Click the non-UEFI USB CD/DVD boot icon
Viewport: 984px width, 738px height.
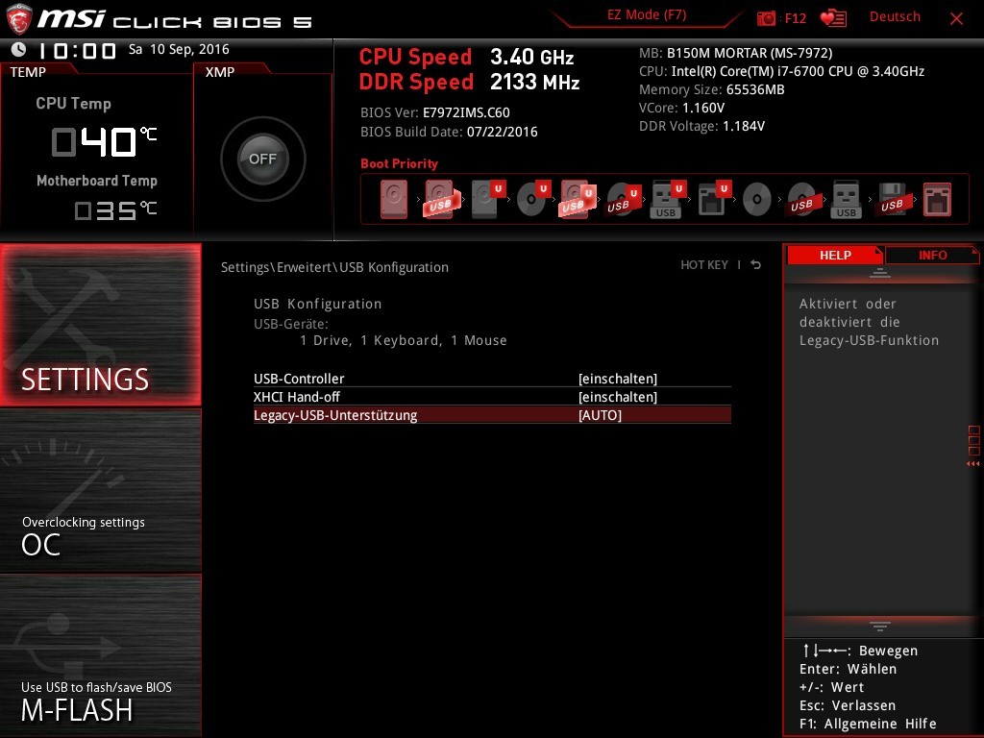coord(802,200)
